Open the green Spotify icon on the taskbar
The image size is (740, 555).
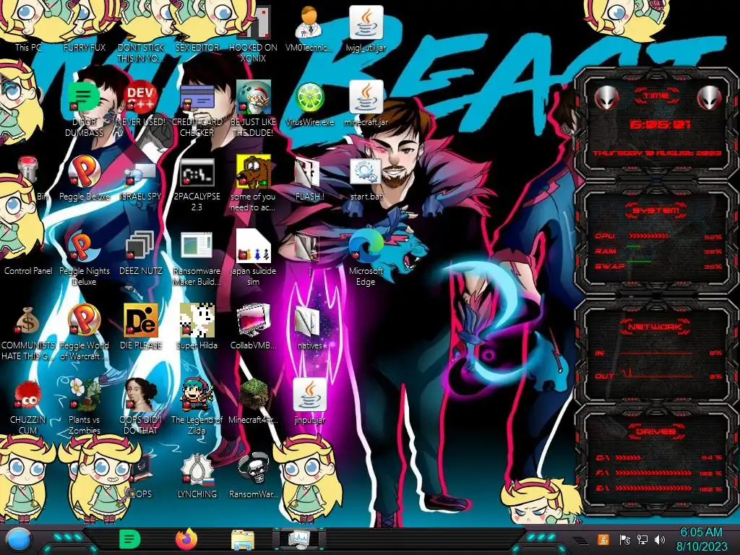[129, 539]
